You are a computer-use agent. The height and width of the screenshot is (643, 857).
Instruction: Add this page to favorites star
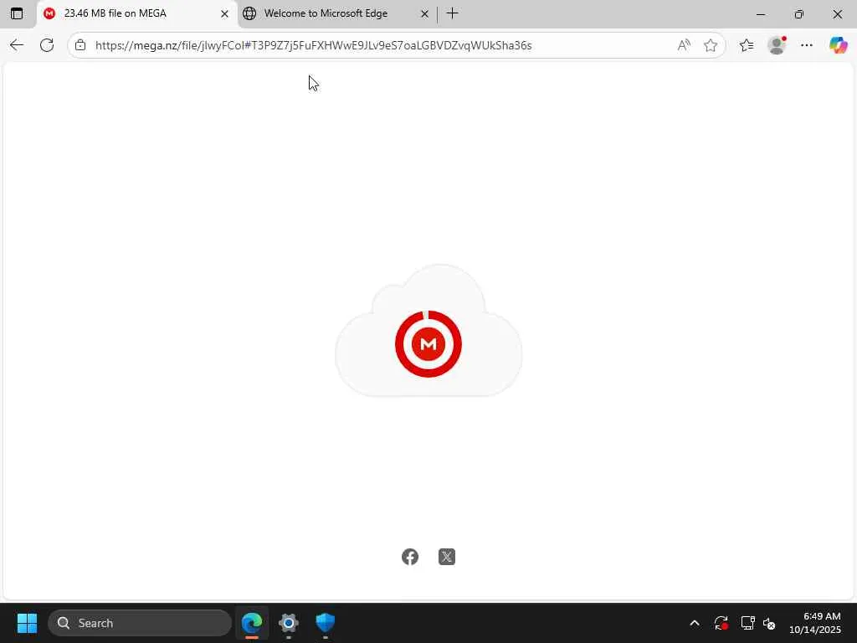point(711,45)
